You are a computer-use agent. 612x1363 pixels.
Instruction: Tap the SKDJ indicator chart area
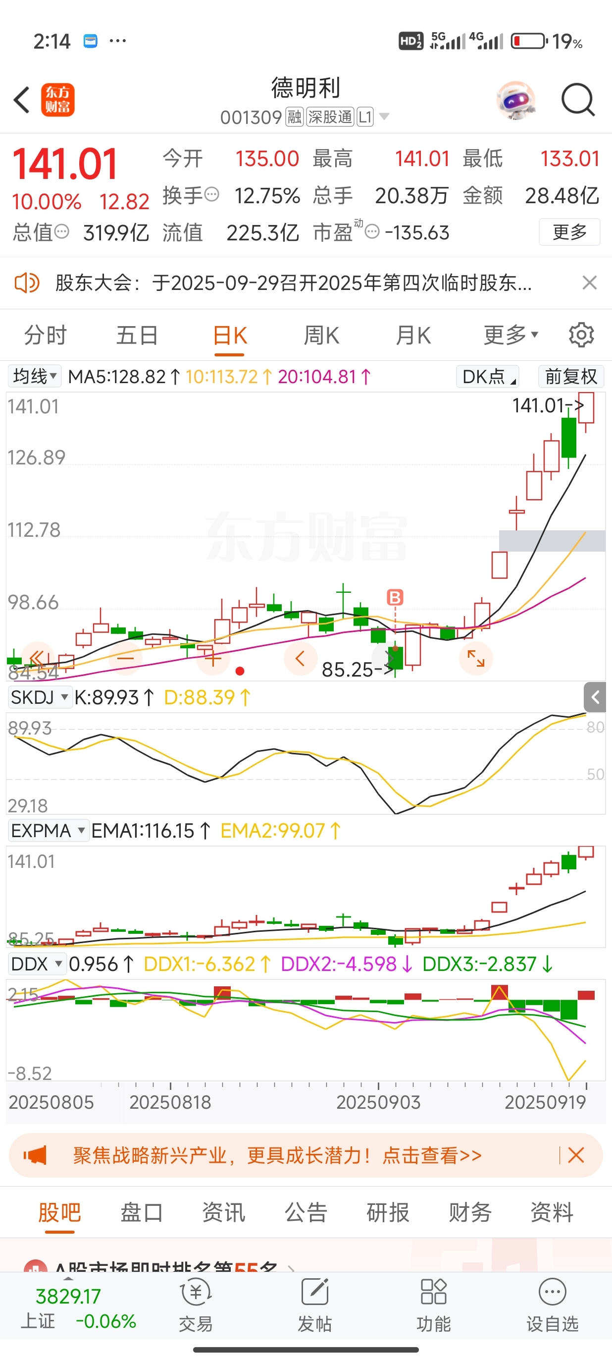[306, 763]
